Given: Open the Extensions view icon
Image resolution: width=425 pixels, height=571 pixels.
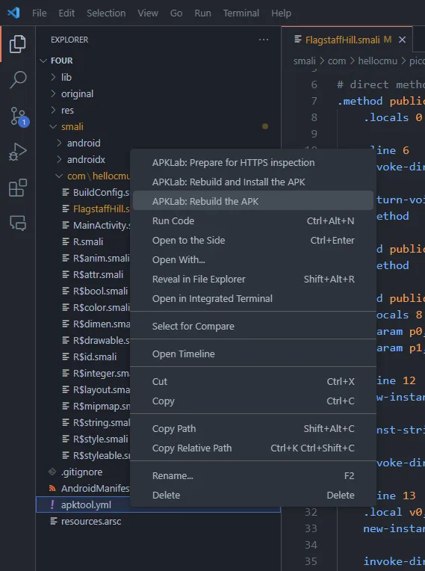Looking at the screenshot, I should (x=17, y=188).
